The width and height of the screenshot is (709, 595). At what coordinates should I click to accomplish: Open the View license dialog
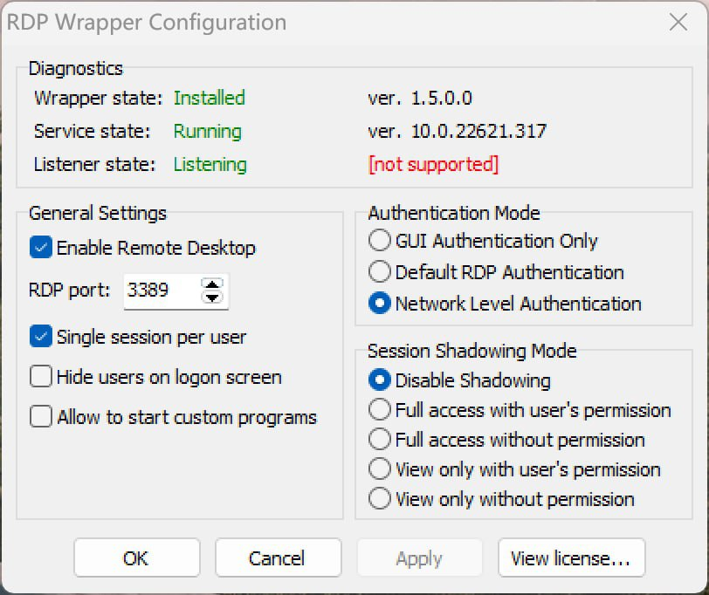[571, 557]
